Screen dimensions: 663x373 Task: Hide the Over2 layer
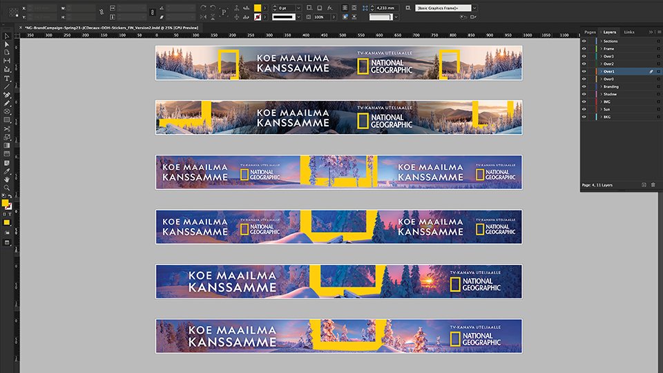click(584, 64)
